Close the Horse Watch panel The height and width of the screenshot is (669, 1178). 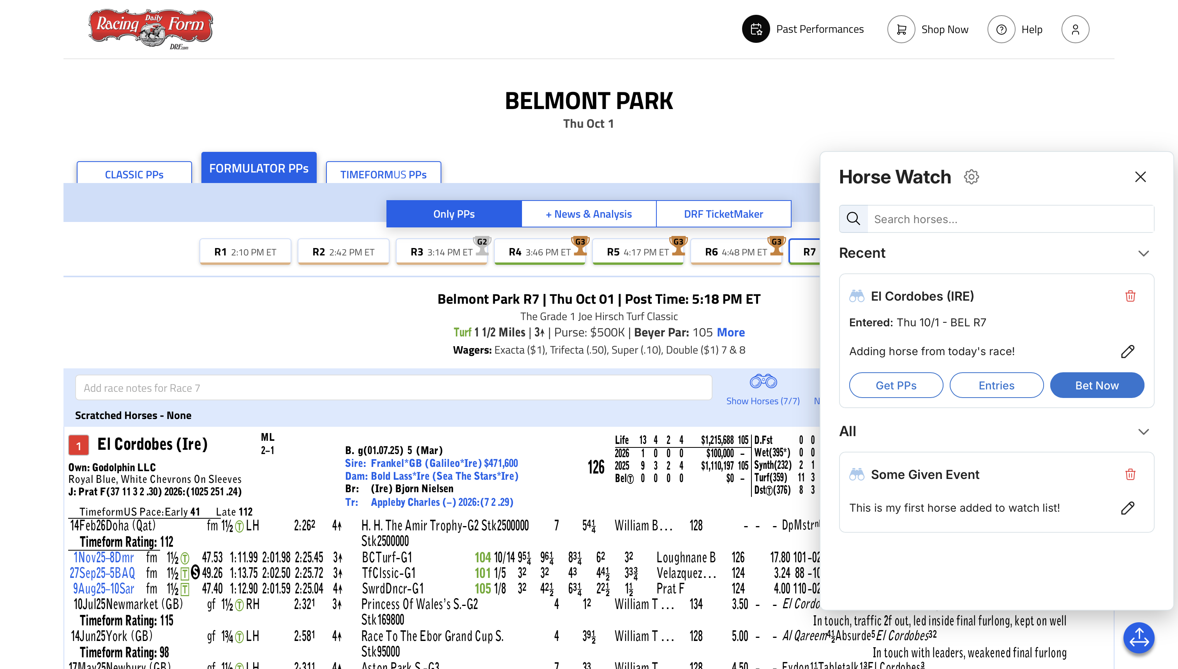point(1140,177)
